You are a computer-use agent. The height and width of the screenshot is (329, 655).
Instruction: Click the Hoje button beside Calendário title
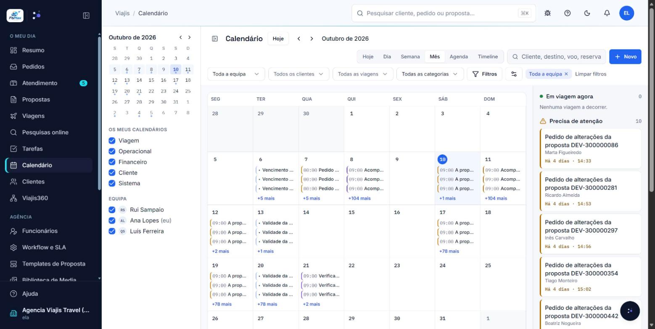tap(278, 39)
